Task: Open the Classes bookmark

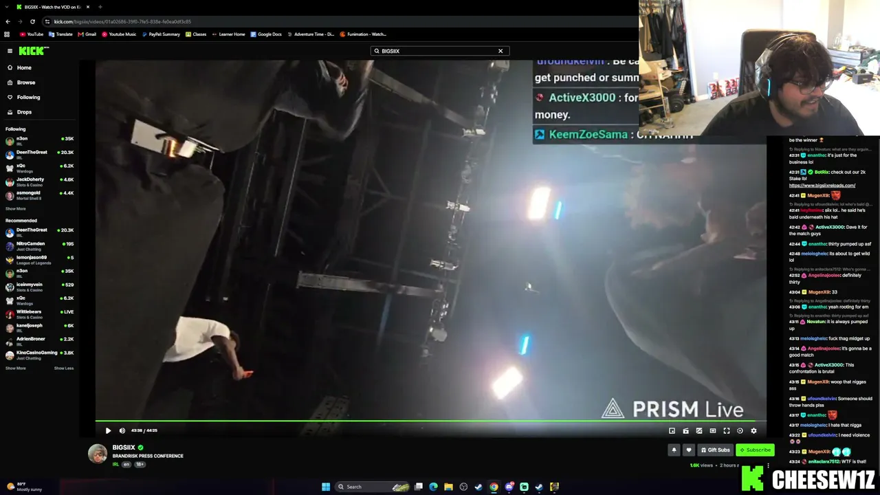Action: coord(196,34)
